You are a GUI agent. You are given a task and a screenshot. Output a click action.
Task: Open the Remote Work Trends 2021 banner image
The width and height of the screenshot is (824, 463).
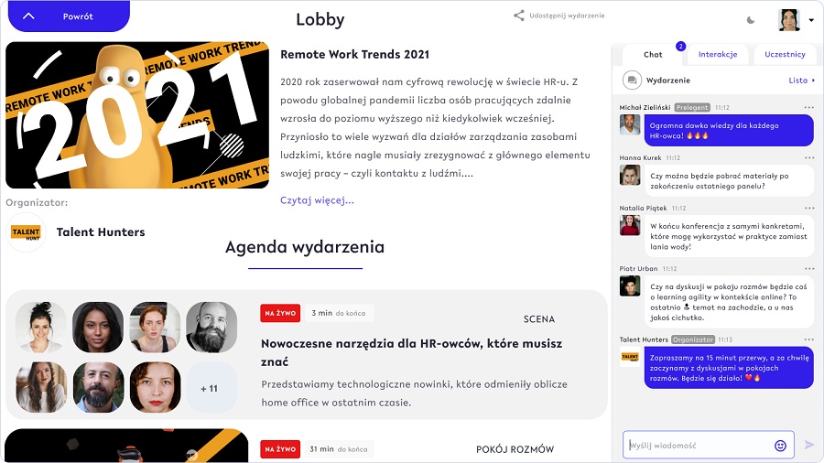coord(137,115)
